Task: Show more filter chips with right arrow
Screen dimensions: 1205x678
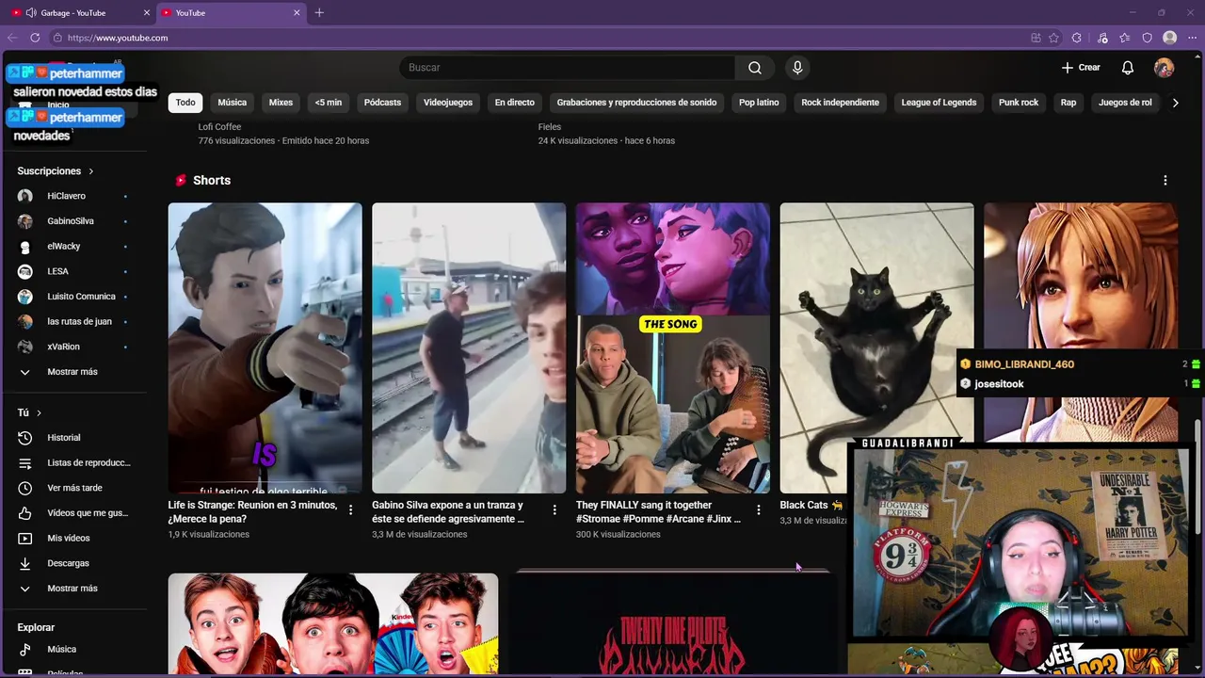Action: [x=1175, y=103]
